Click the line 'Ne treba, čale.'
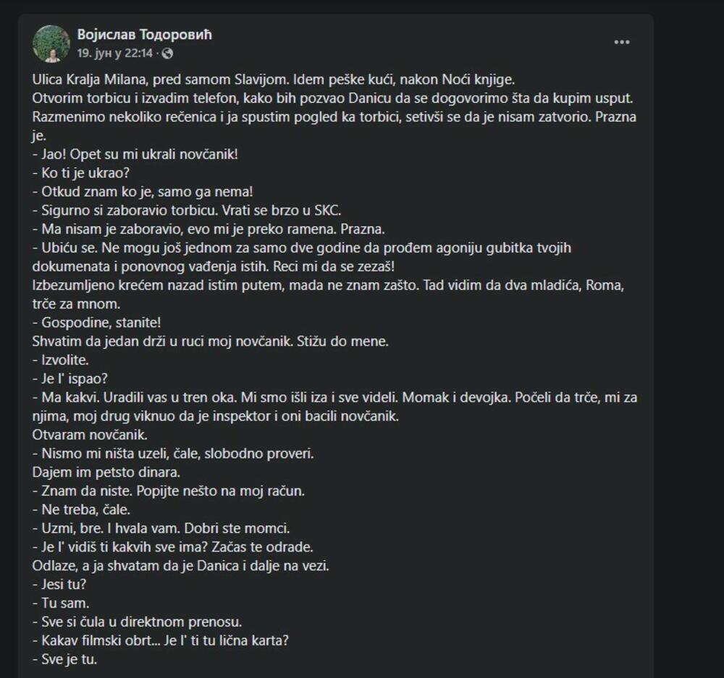 pyautogui.click(x=81, y=511)
